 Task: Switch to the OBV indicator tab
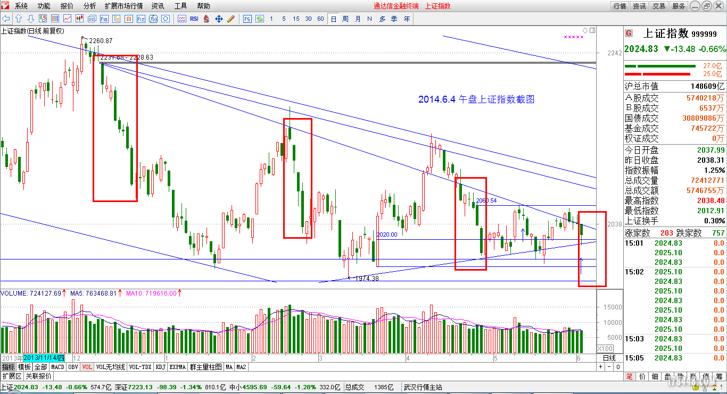73,367
